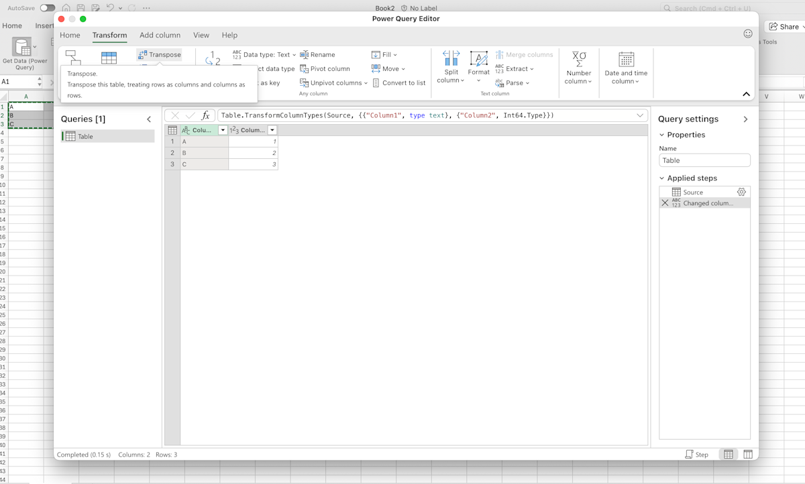The image size is (805, 484).
Task: Expand the formula bar dropdown arrow
Action: point(639,115)
